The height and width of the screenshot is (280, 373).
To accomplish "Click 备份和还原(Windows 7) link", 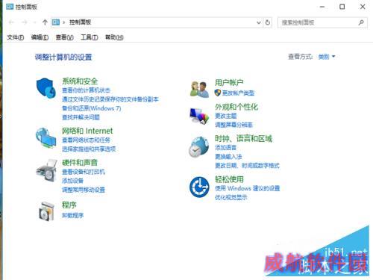I will (x=92, y=108).
